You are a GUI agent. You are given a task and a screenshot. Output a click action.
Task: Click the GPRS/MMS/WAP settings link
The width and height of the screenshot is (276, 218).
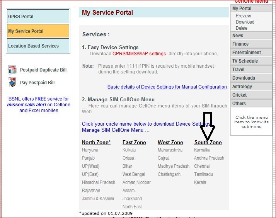(139, 54)
